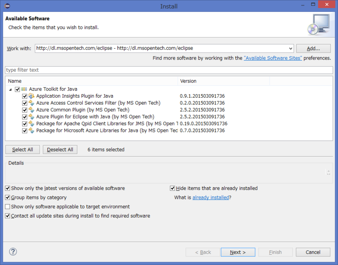Toggle Group items by category checkbox
Viewport: 338px width, 265px height.
pyautogui.click(x=8, y=197)
